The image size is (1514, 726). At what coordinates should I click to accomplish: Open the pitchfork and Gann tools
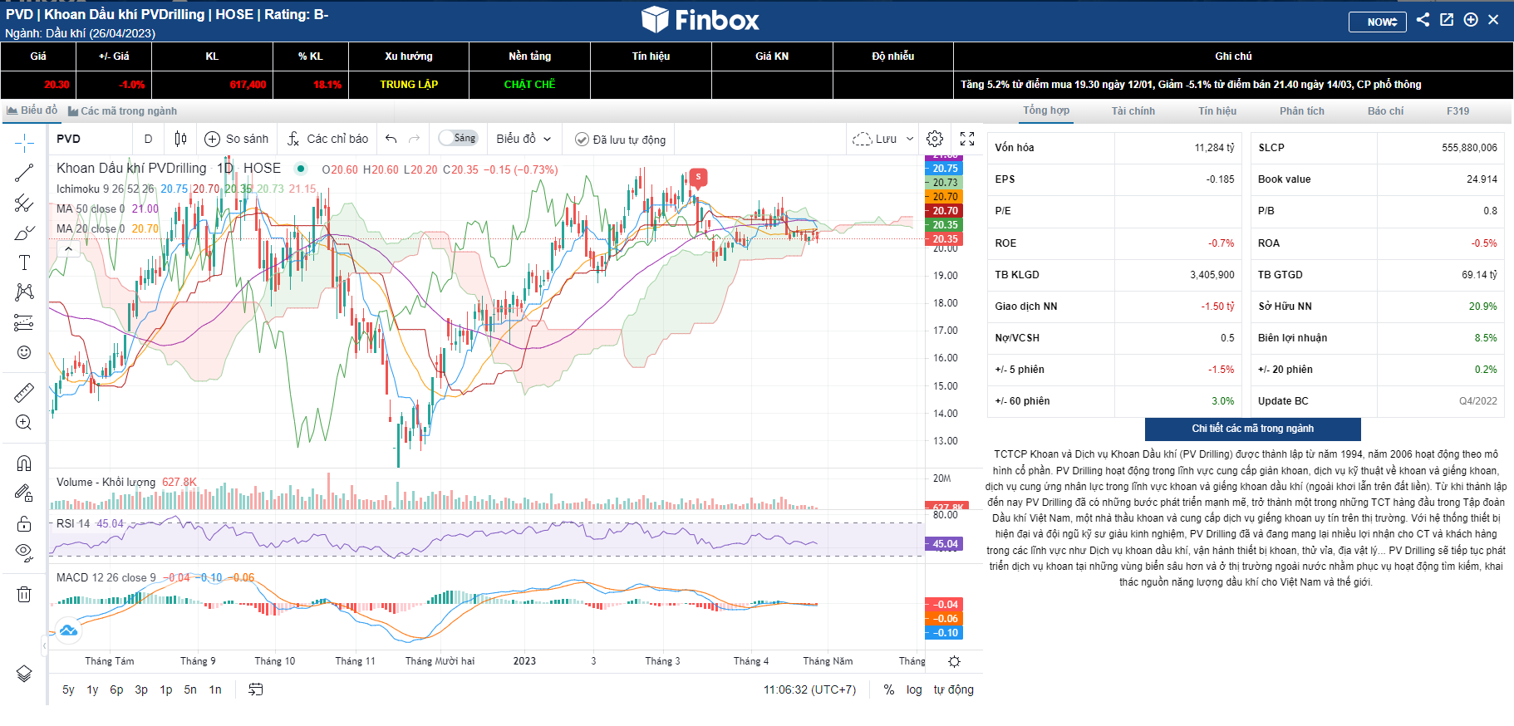coord(24,203)
